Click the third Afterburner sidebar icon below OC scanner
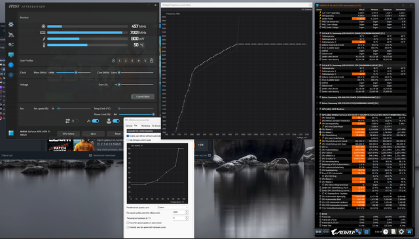 (x=10, y=45)
